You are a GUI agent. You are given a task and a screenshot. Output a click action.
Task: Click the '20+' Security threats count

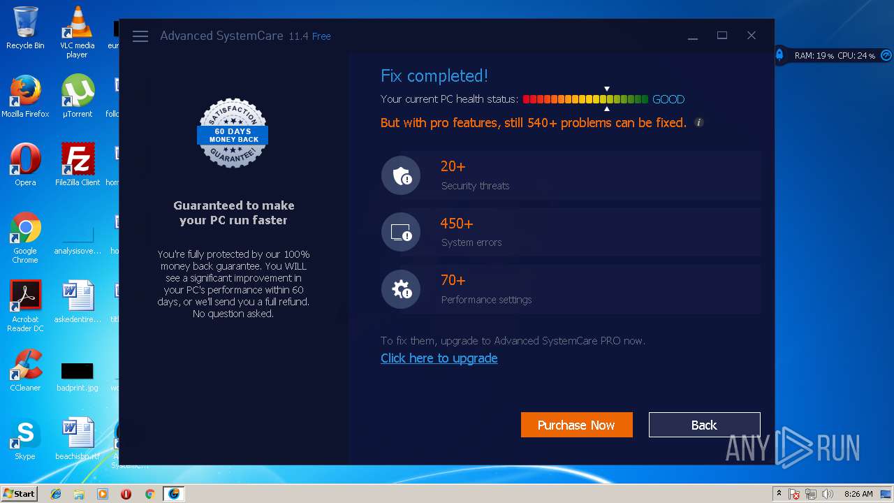pos(453,166)
